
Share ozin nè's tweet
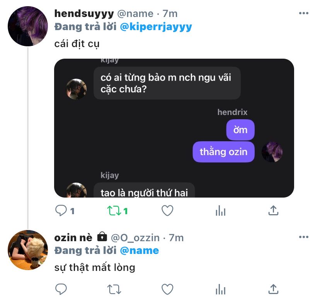pos(273,289)
